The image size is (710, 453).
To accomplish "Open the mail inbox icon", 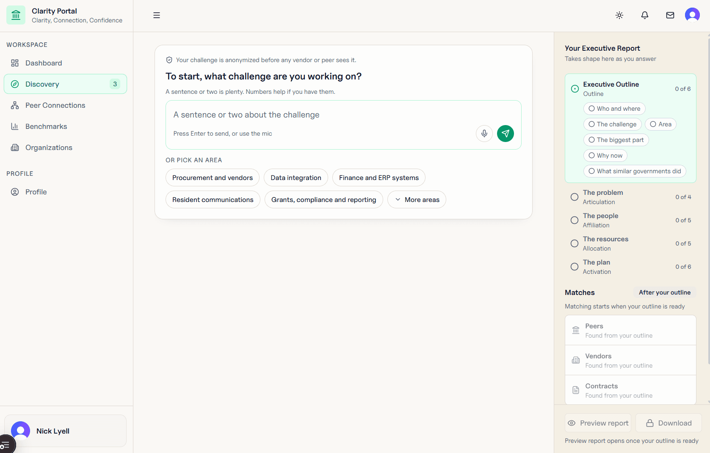I will (670, 15).
